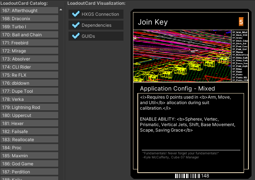Uncheck the GUIDs option
This screenshot has width=255, height=180.
point(76,36)
